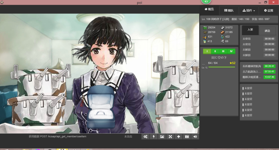This screenshot has height=150, width=279.
Task: Click the repair bucket icon
Action: click(x=205, y=41)
